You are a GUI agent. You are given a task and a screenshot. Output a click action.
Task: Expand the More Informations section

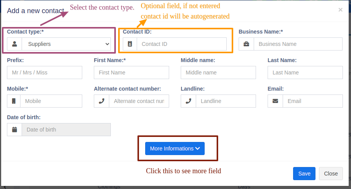coord(175,148)
